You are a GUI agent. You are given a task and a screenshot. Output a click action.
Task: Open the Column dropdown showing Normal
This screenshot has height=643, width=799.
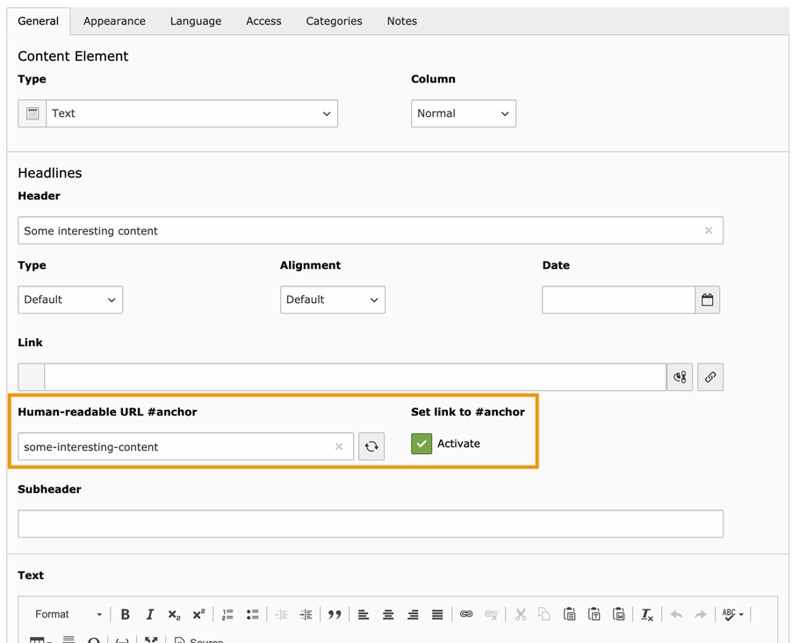click(464, 113)
